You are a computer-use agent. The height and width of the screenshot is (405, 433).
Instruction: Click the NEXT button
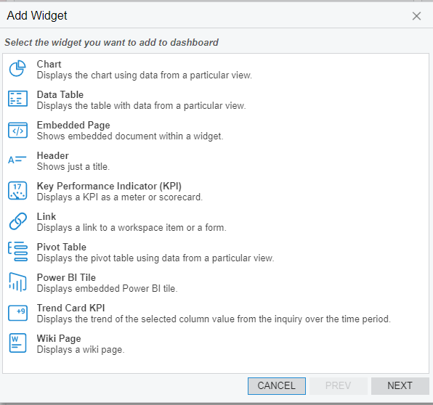point(400,385)
